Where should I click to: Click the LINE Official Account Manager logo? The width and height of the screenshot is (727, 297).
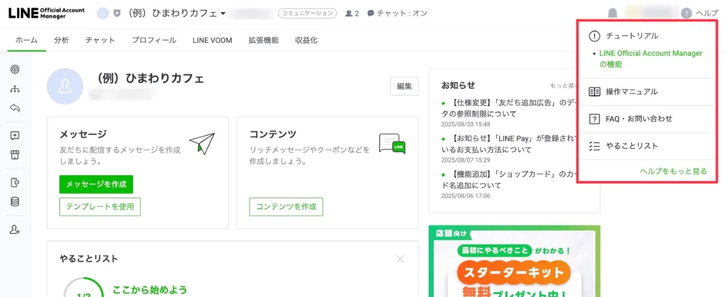47,13
